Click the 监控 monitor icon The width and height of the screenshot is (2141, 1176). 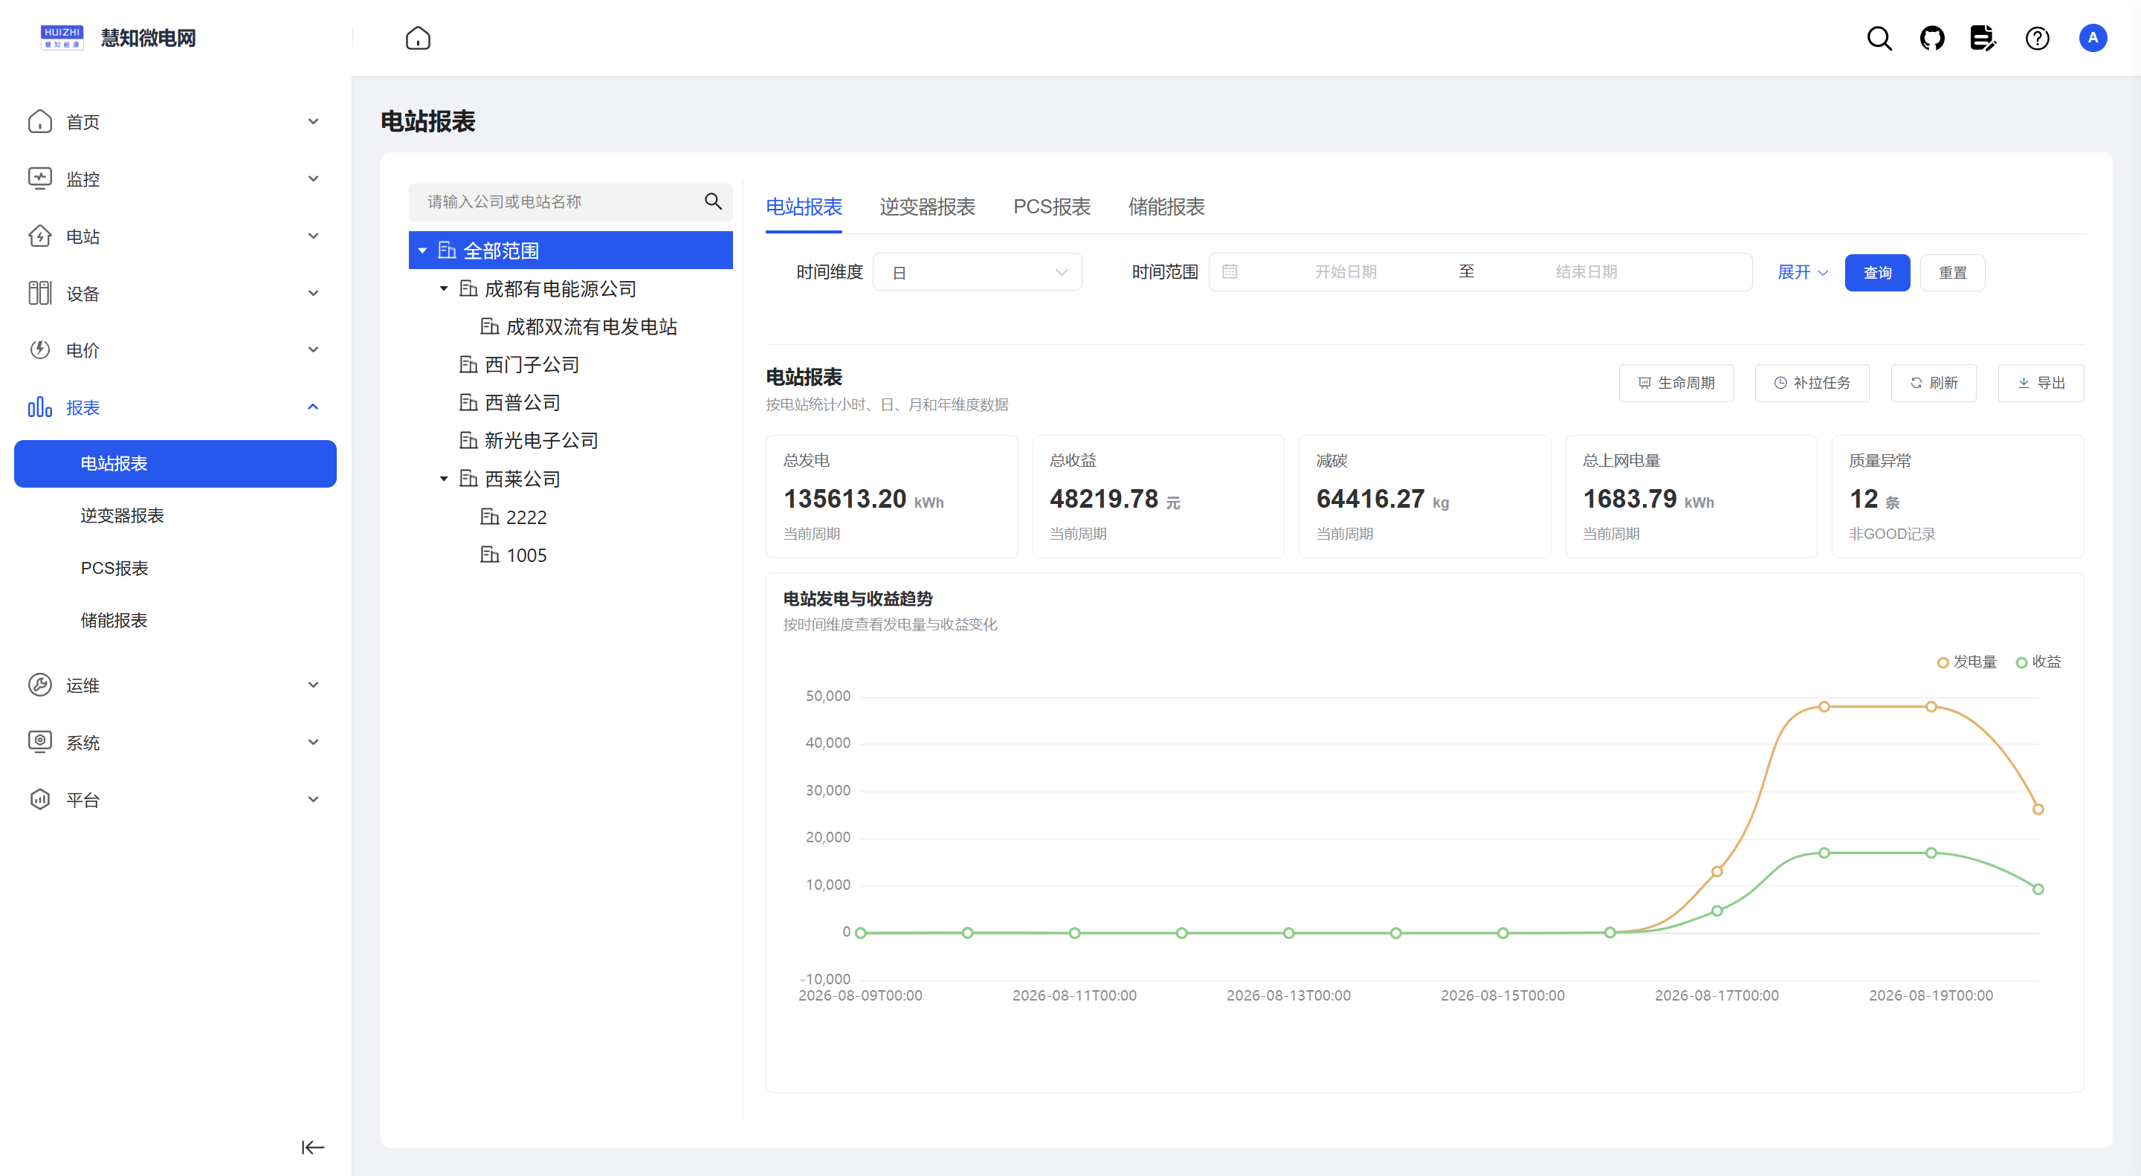pos(40,178)
